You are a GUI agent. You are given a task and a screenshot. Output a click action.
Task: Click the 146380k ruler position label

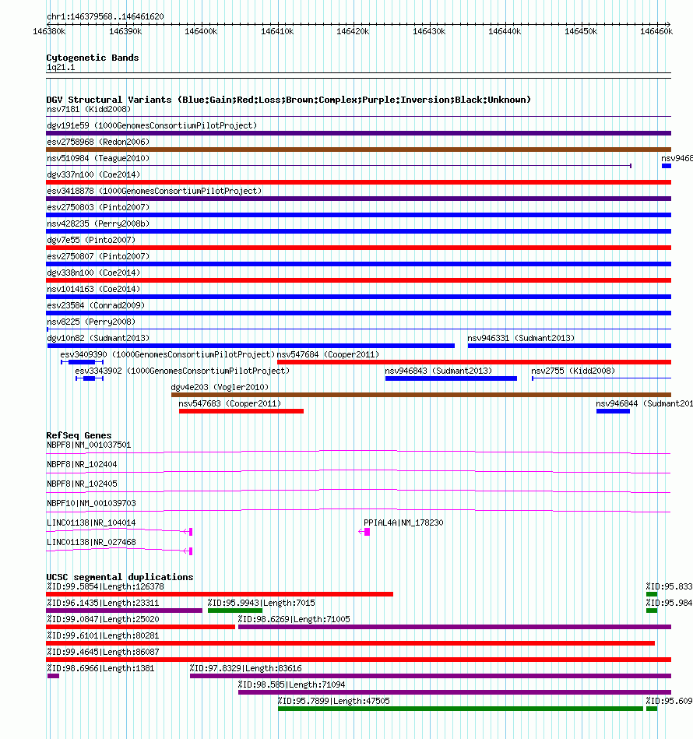[49, 32]
